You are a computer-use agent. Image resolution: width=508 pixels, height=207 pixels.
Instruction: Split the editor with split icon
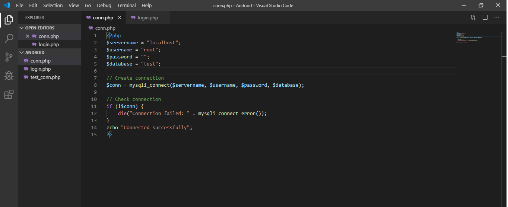[x=485, y=17]
